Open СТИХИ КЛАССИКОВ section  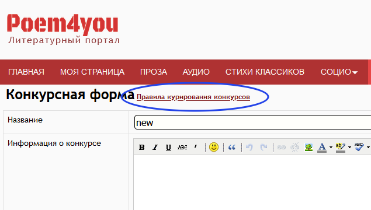coord(265,72)
